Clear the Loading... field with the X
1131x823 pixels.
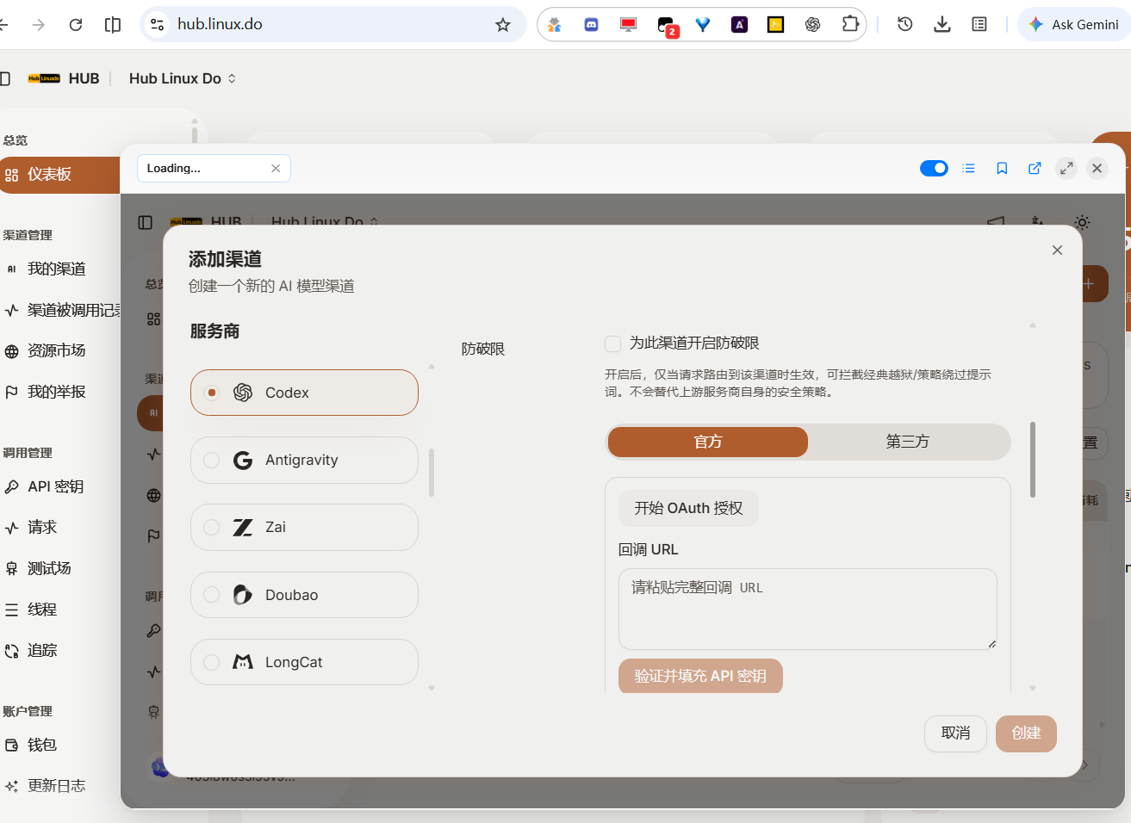276,168
